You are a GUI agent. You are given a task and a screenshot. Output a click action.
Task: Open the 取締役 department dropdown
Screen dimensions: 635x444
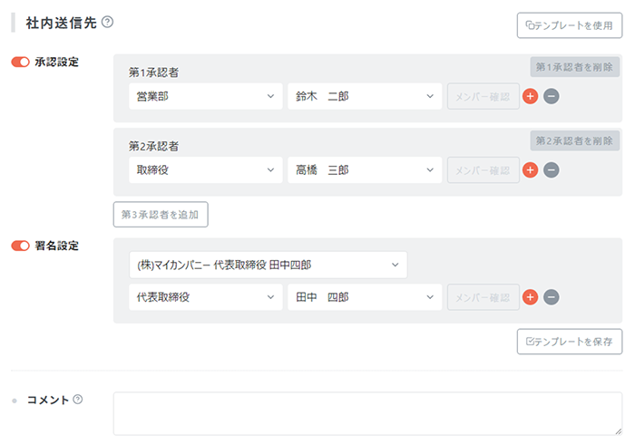tap(205, 169)
